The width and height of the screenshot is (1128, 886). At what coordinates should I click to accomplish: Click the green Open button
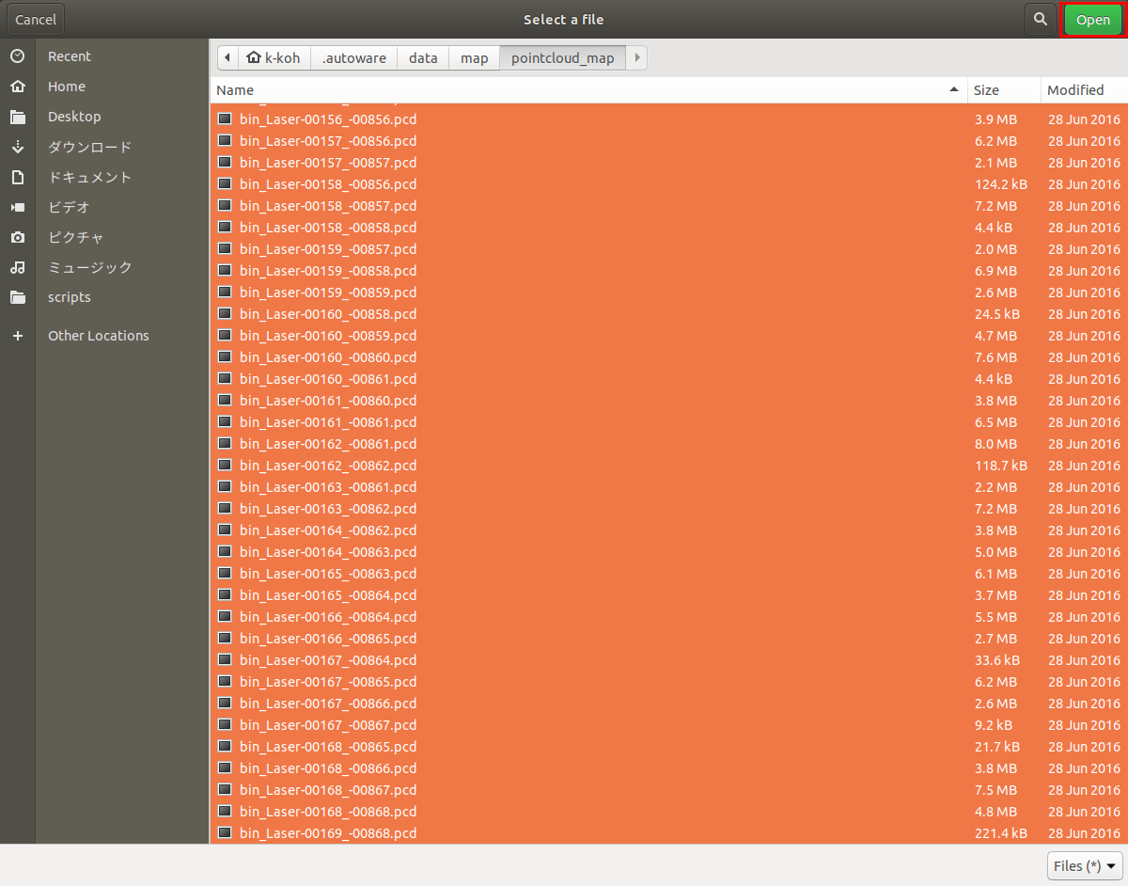(1093, 20)
